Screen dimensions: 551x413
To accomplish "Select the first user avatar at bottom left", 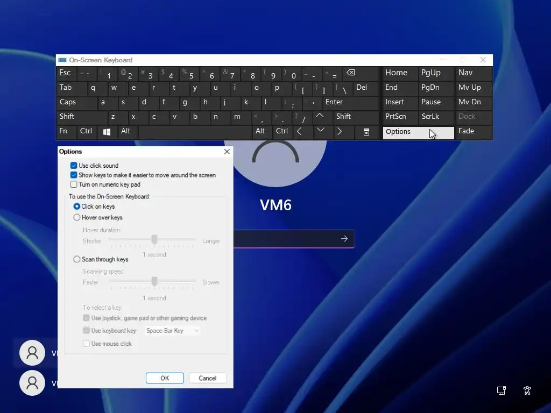I will [32, 353].
